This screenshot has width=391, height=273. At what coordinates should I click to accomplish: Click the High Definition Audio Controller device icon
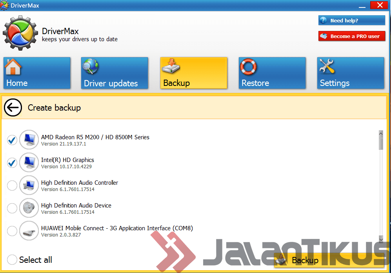tap(29, 185)
